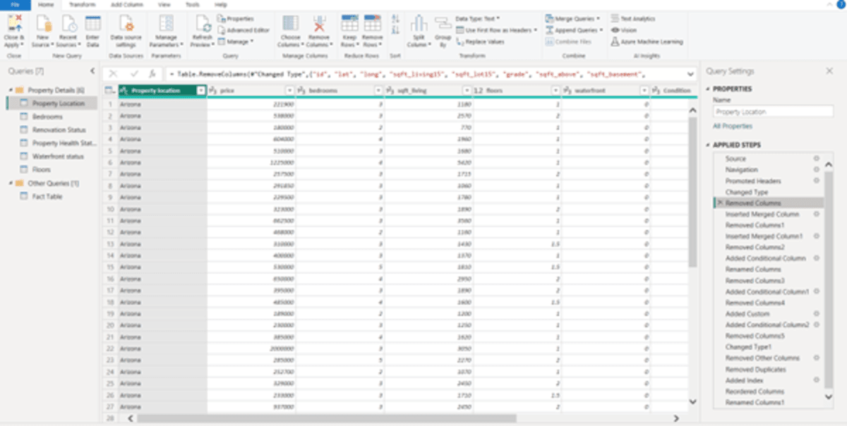Delete the selected Removed Columns step
847x426 pixels.
pos(719,203)
